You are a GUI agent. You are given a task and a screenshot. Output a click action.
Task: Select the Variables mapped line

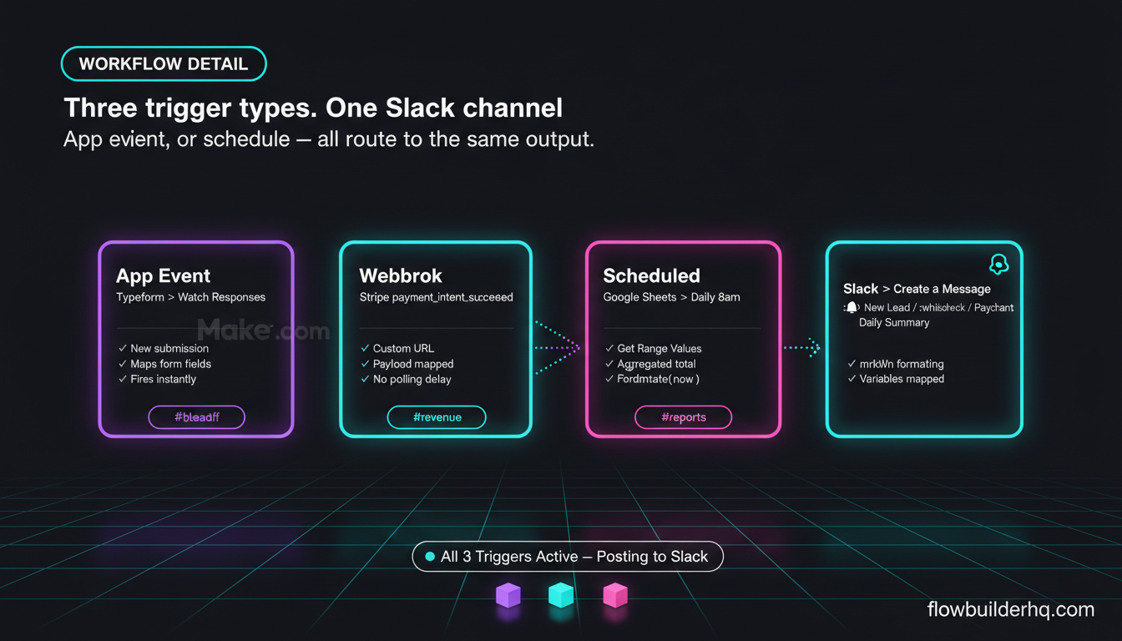(x=896, y=379)
